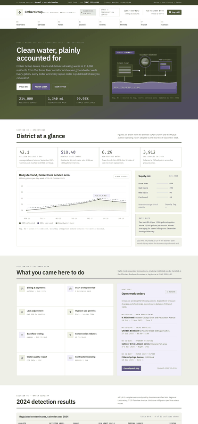This screenshot has height=424, width=198.
Task: Click the Hydrant use permits icon
Action: coord(70,312)
